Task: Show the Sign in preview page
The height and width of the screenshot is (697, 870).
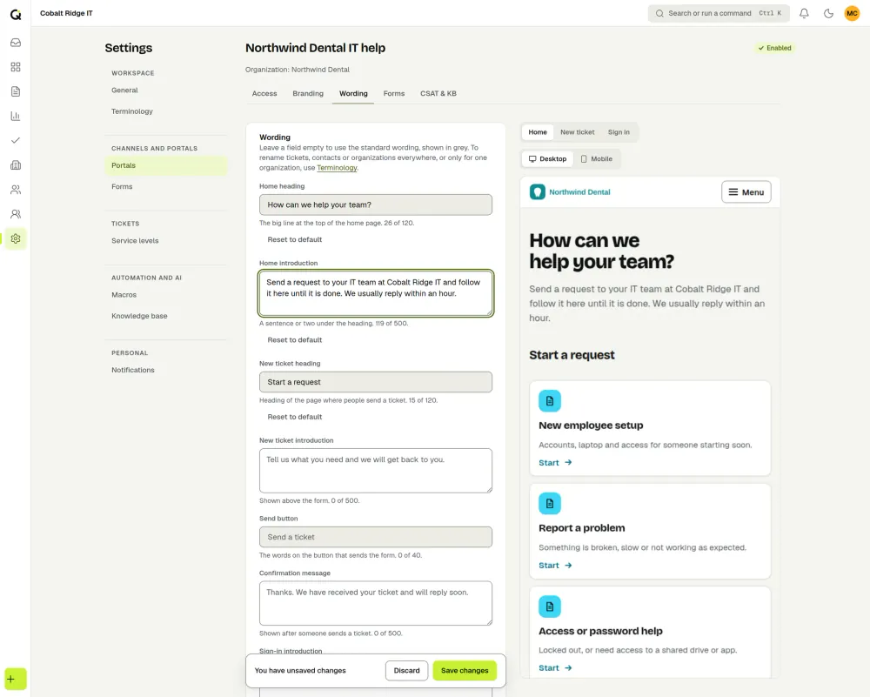Action: coord(619,132)
